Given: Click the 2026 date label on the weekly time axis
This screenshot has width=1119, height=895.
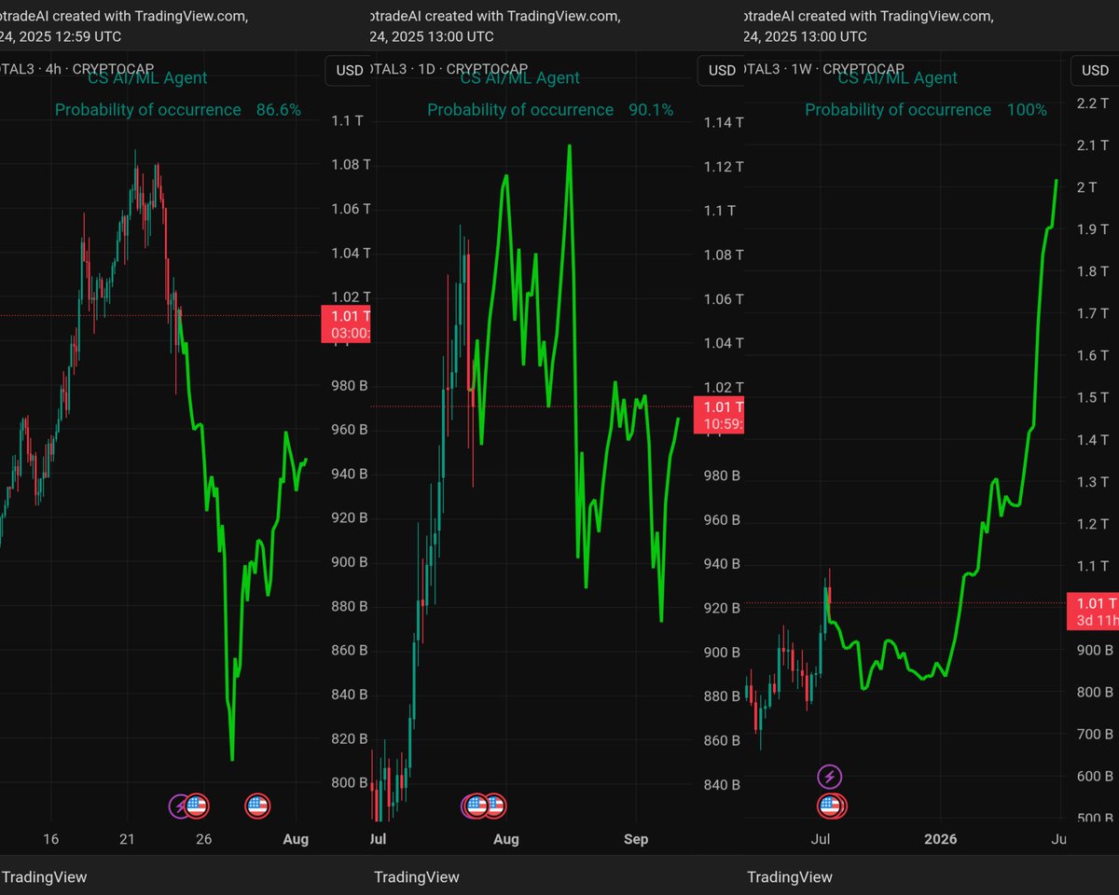Looking at the screenshot, I should coord(941,839).
